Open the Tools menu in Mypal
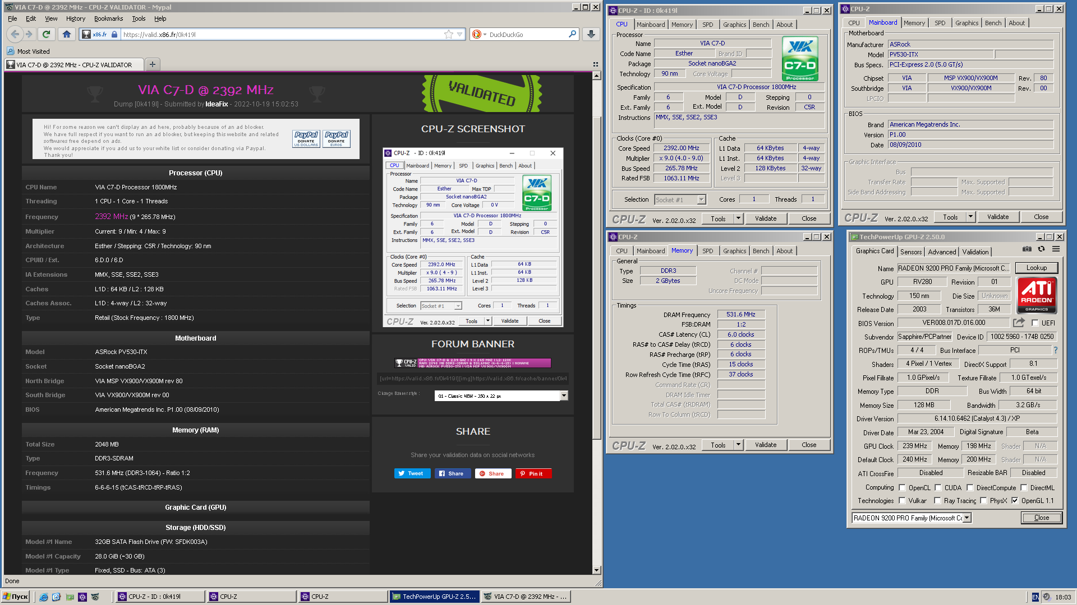Image resolution: width=1077 pixels, height=605 pixels. pyautogui.click(x=139, y=18)
